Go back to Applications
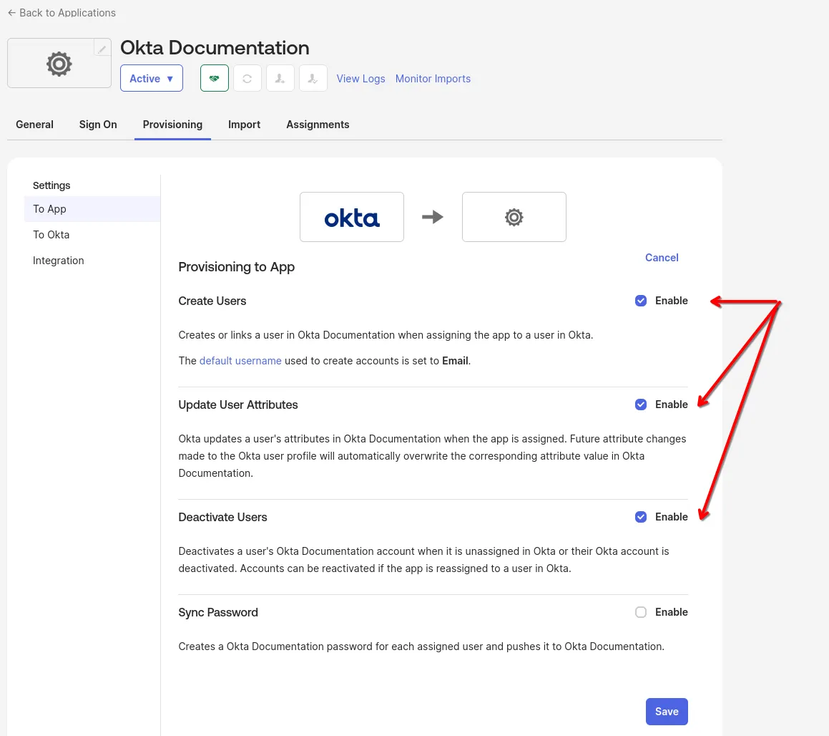829x736 pixels. click(x=62, y=13)
